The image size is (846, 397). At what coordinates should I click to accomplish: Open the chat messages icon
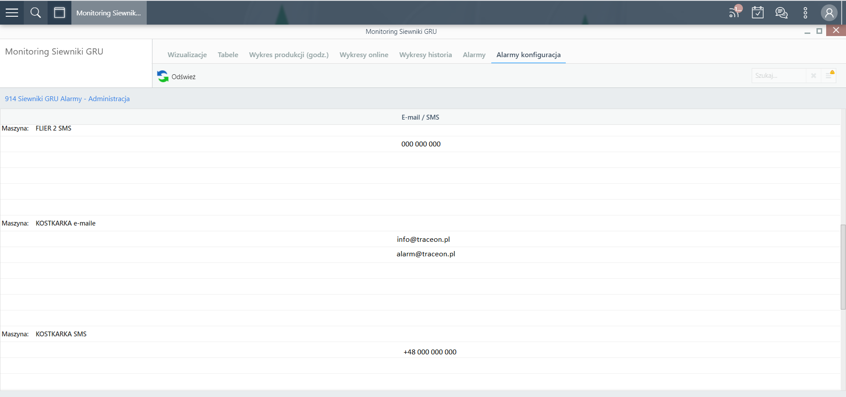pos(782,13)
